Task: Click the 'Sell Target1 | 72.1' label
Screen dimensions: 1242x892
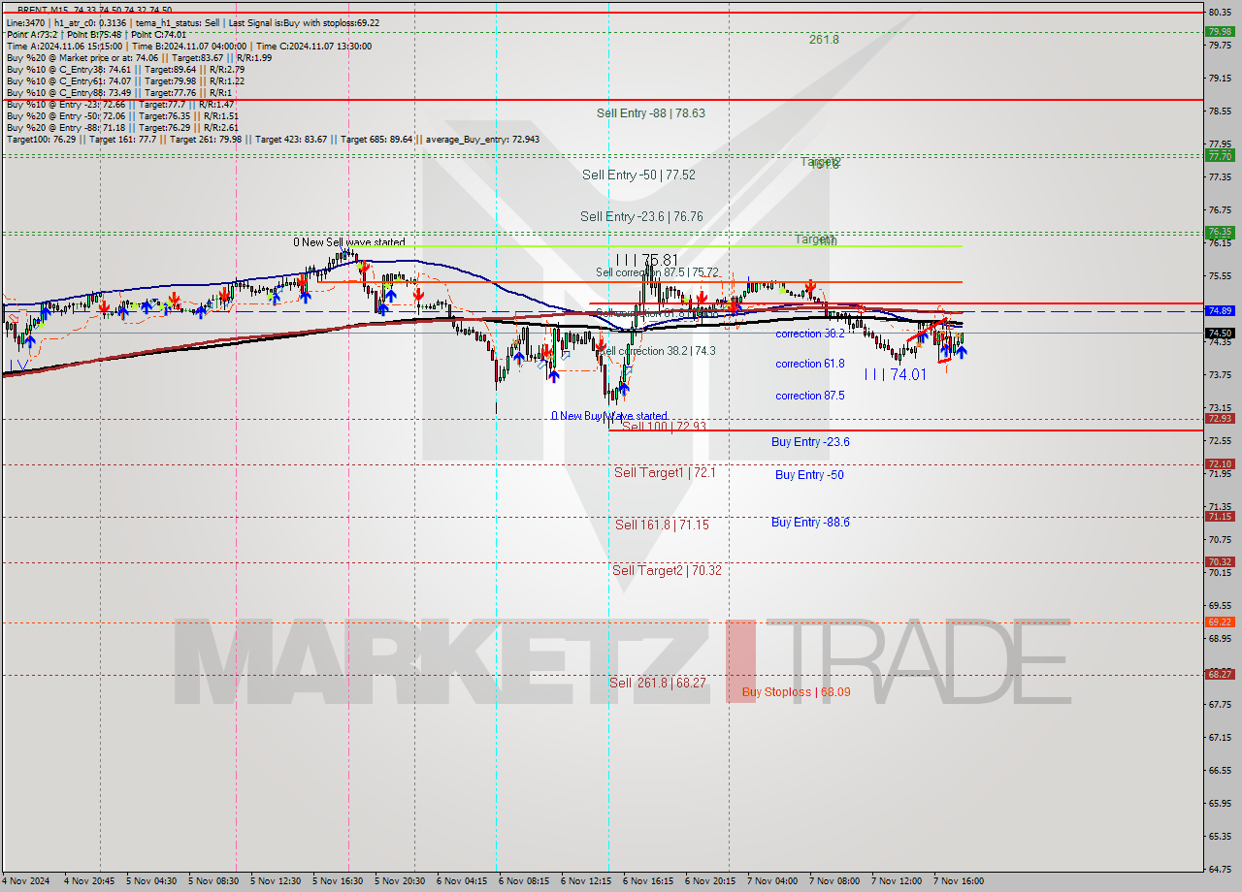Action: [665, 473]
